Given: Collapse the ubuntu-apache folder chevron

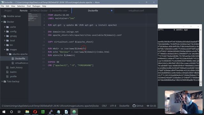Looking at the screenshot, I should pos(7,54).
